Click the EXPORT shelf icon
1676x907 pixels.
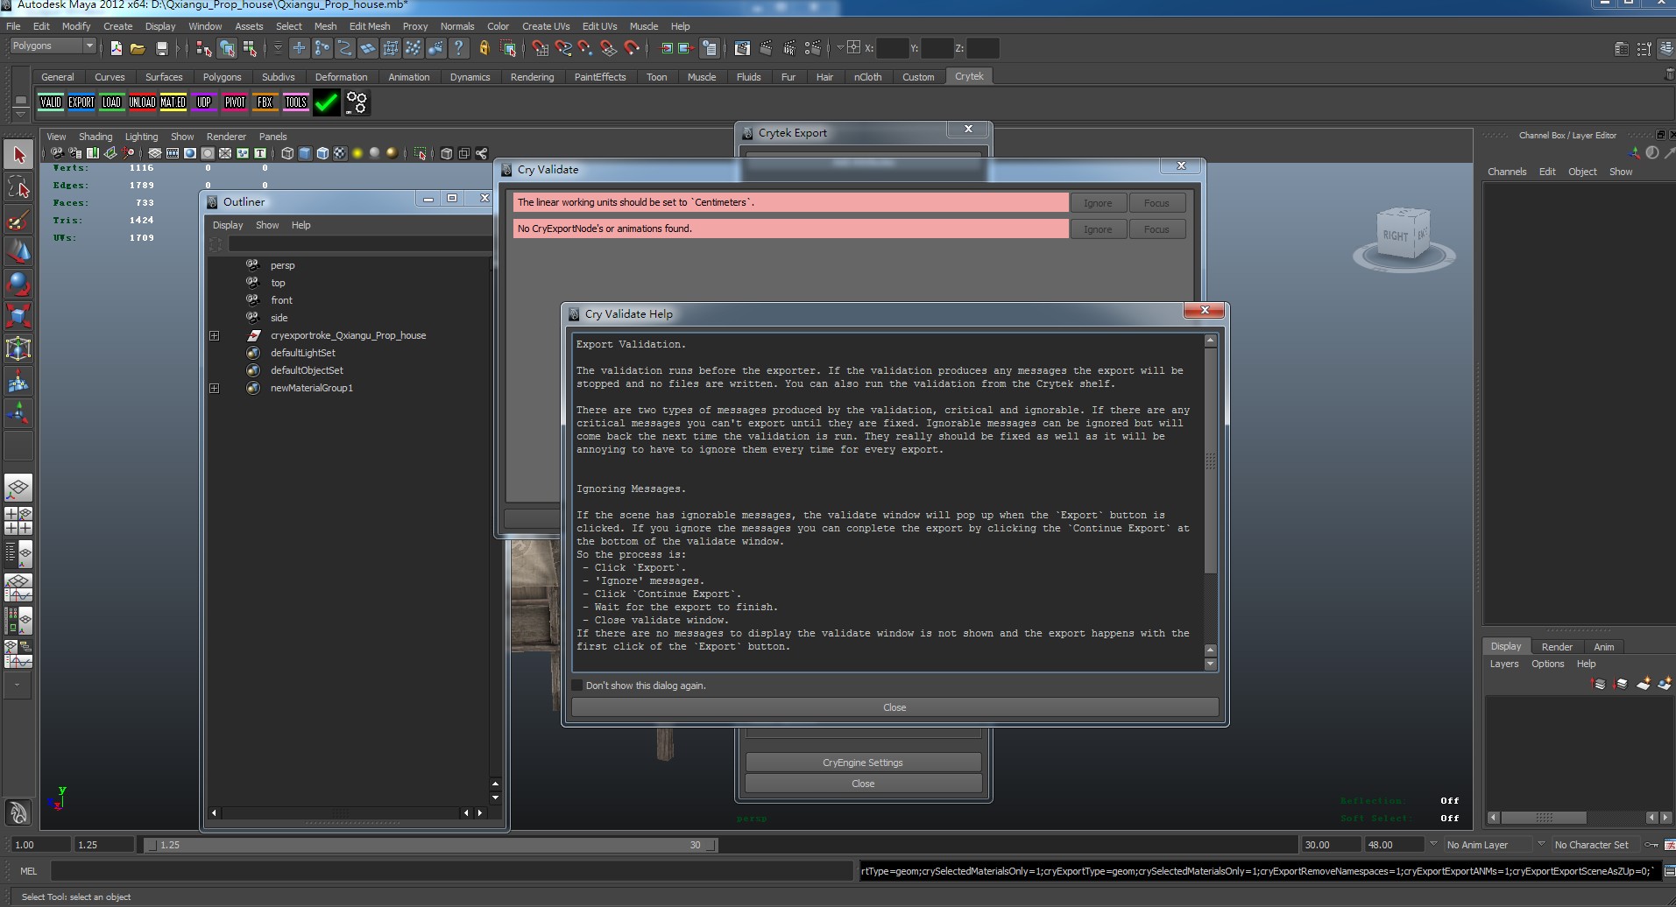(81, 102)
